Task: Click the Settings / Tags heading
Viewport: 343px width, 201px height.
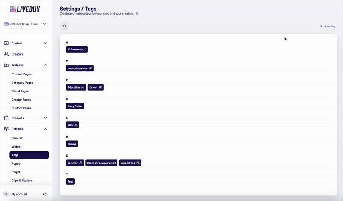Action: click(x=78, y=9)
